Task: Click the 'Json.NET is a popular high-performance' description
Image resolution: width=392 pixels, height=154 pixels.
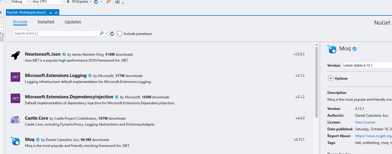Action: 77,60
